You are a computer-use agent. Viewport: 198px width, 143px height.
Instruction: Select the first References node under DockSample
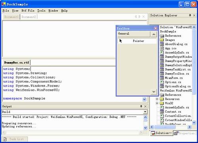173,36
